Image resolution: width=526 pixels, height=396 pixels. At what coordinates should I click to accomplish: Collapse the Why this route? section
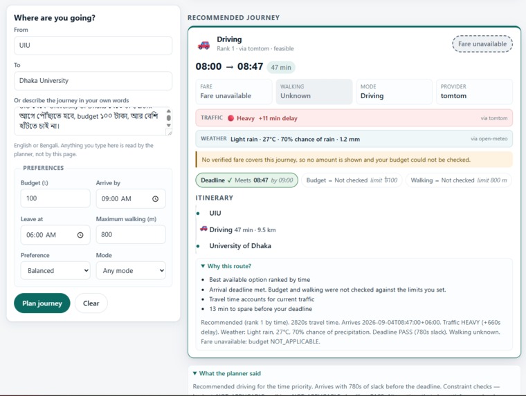coord(226,266)
